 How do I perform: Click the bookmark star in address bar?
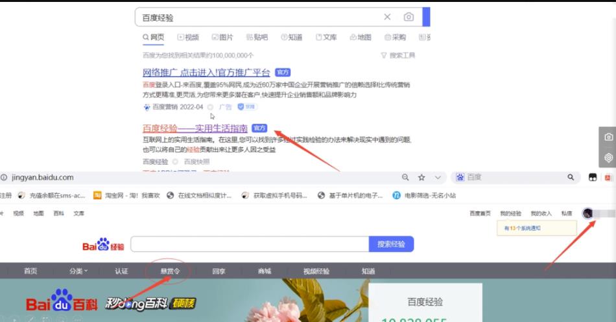tap(421, 177)
